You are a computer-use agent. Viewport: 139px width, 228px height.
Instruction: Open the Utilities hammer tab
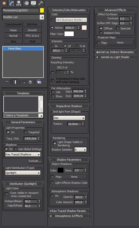[41, 3]
